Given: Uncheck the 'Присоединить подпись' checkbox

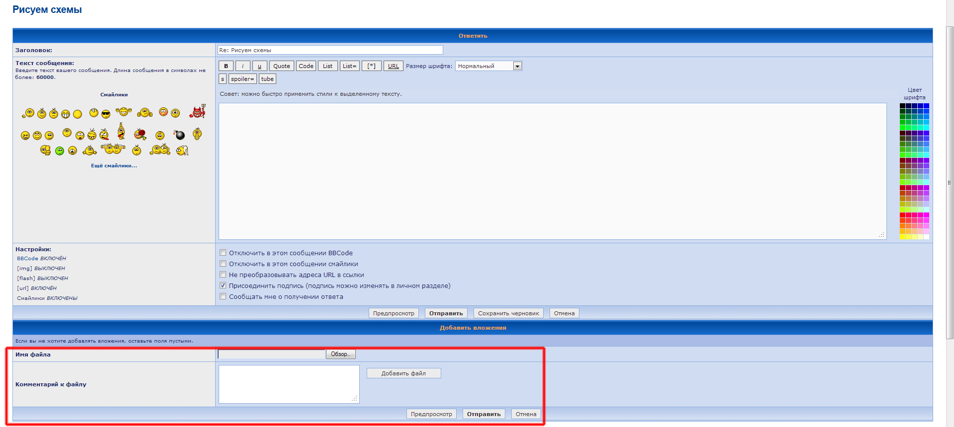Looking at the screenshot, I should (223, 285).
